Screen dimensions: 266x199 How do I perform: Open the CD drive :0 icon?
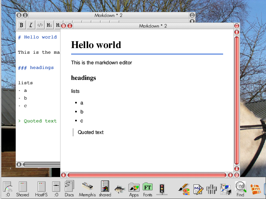click(8, 189)
